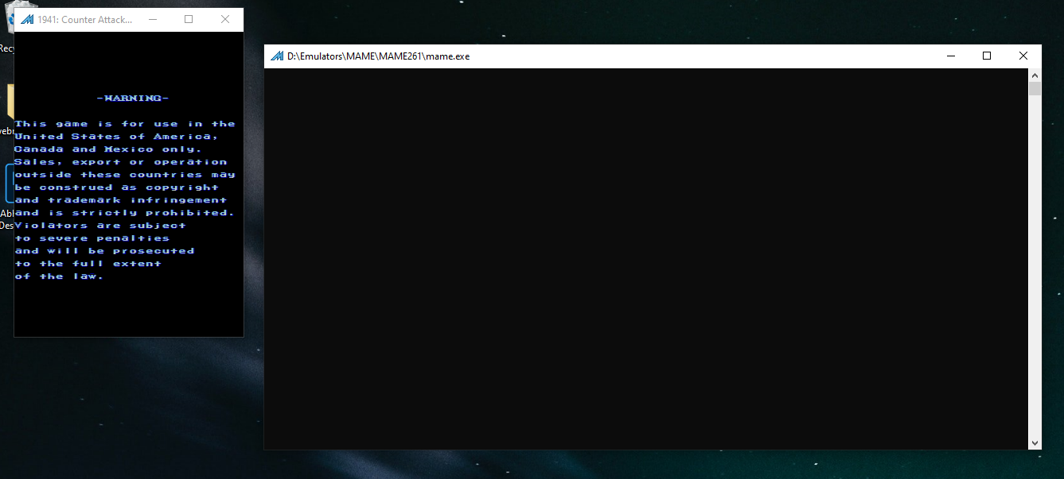Click the "and is strictly prohibited." line
This screenshot has height=479, width=1064.
click(125, 213)
